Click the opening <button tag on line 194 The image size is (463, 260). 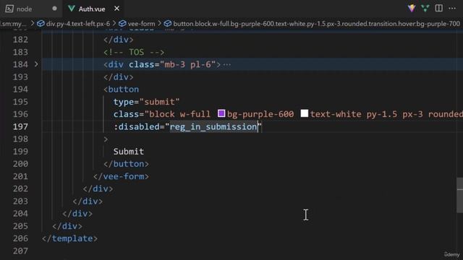point(121,90)
